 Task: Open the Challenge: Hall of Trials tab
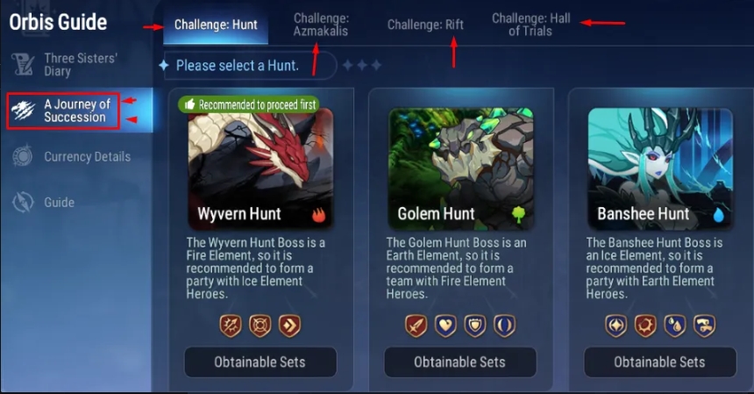pyautogui.click(x=530, y=25)
